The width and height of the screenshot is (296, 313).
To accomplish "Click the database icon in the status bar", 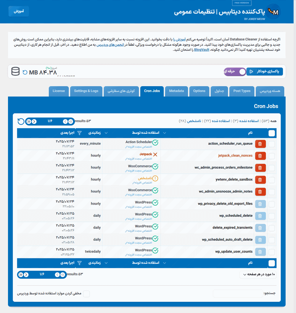I will pyautogui.click(x=15, y=72).
